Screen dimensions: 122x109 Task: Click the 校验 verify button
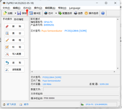pyautogui.click(x=14, y=47)
